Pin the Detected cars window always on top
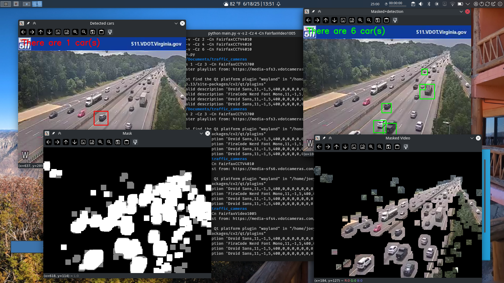 coord(28,23)
